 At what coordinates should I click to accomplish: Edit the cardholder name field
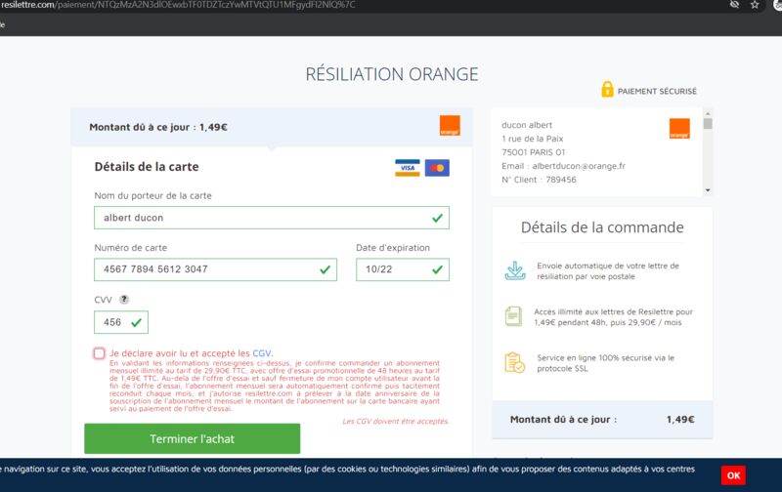coord(272,218)
